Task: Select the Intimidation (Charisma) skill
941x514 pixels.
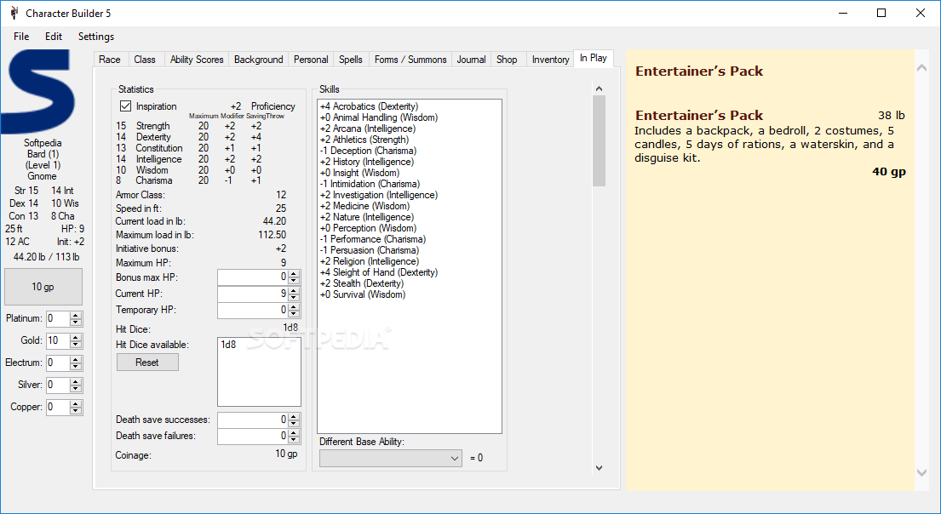Action: [x=370, y=184]
